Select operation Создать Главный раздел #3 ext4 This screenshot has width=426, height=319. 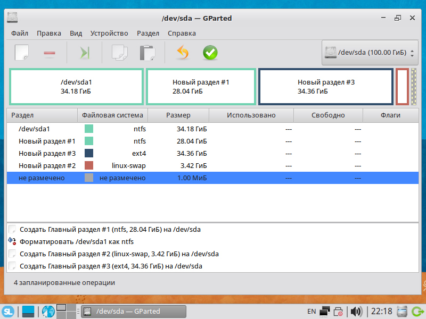tap(212, 266)
